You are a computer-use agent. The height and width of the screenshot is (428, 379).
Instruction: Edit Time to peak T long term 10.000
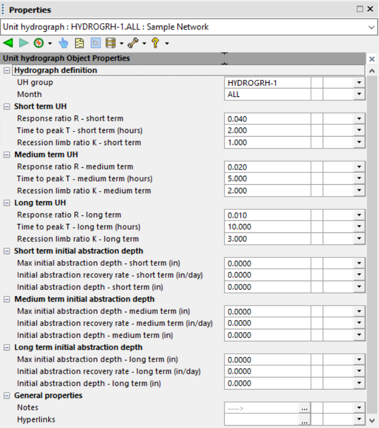268,227
